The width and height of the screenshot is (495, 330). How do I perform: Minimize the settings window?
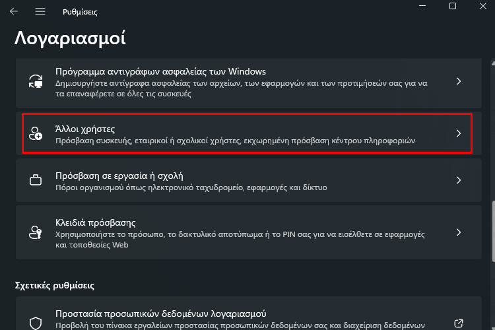pyautogui.click(x=422, y=6)
